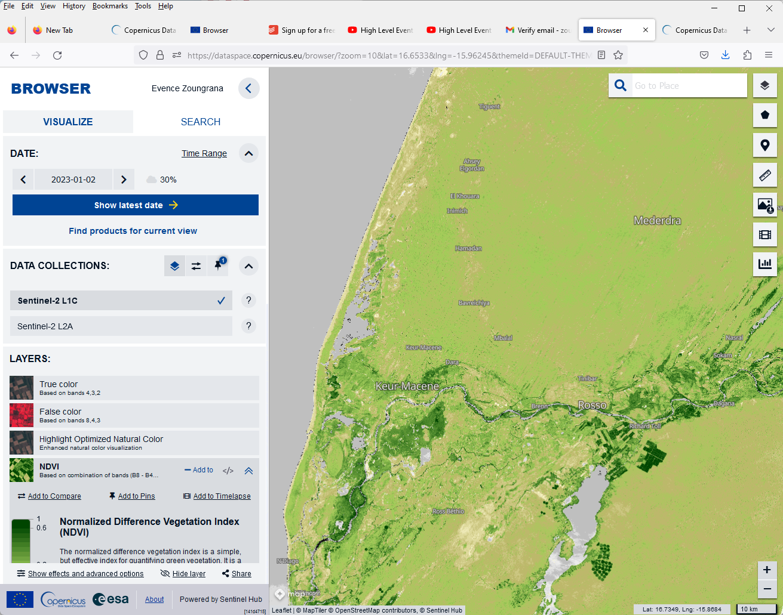The image size is (783, 615).
Task: Close the active Browser tab
Action: click(x=645, y=30)
